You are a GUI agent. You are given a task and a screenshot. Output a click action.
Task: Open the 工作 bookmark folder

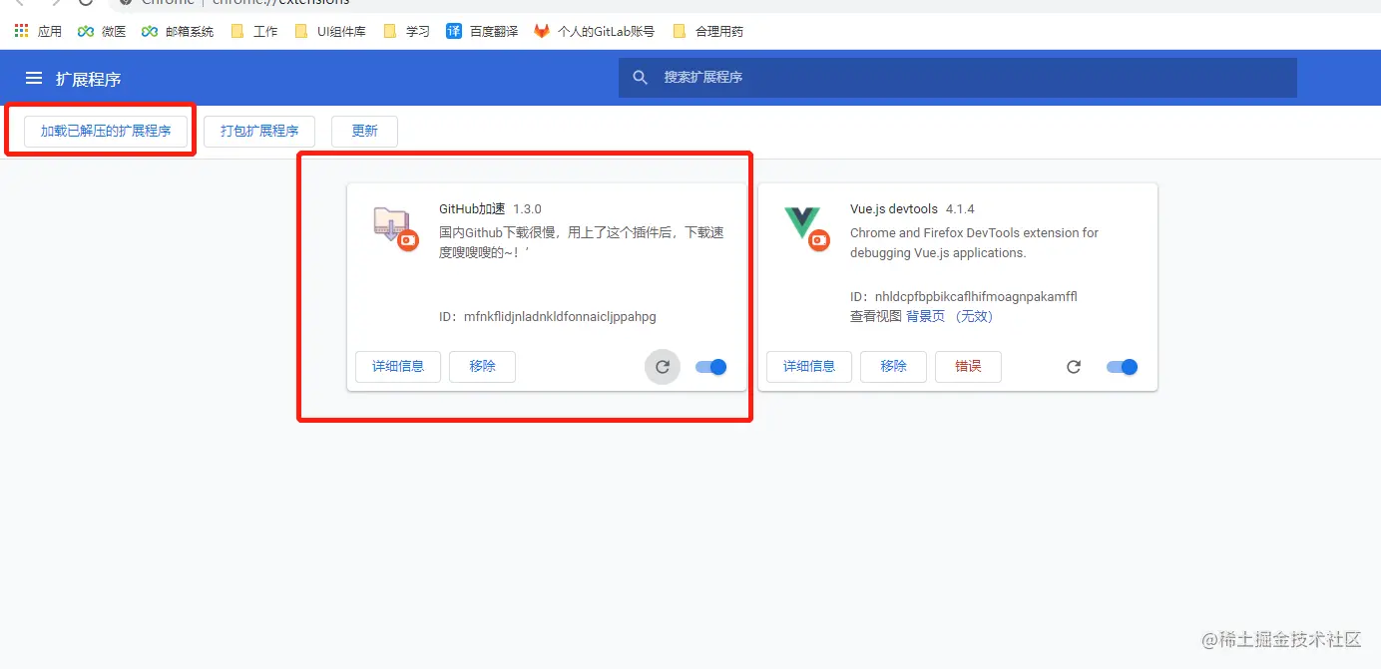pos(254,31)
